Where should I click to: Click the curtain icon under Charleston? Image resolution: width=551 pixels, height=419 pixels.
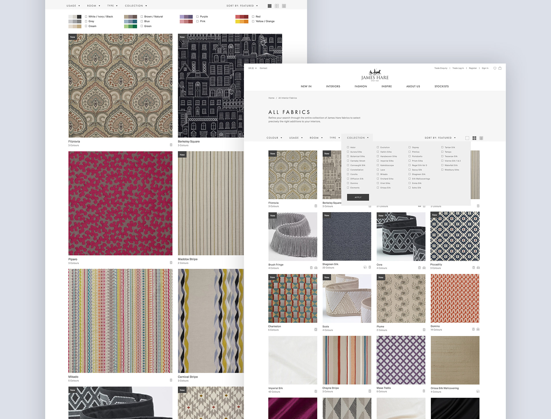316,329
